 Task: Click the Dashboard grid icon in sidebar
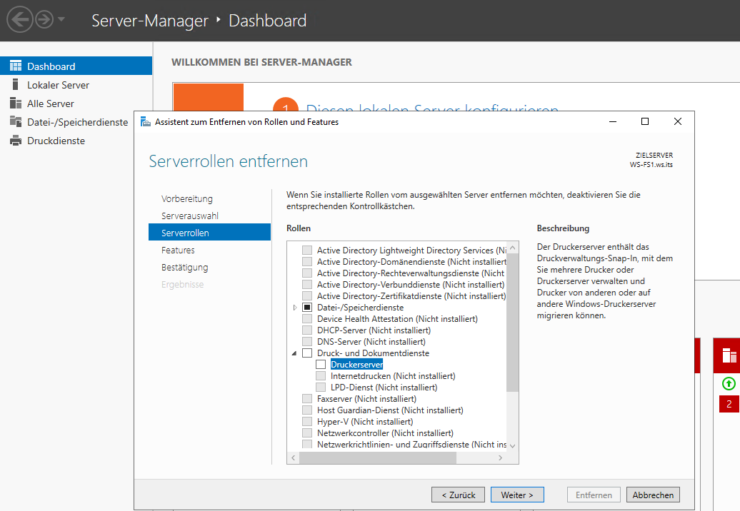[16, 66]
